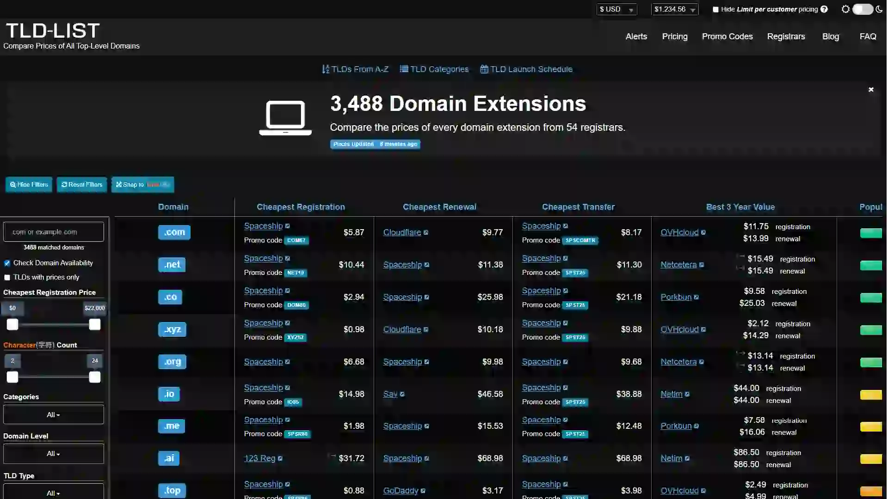Open the Promo Codes menu item

click(727, 37)
